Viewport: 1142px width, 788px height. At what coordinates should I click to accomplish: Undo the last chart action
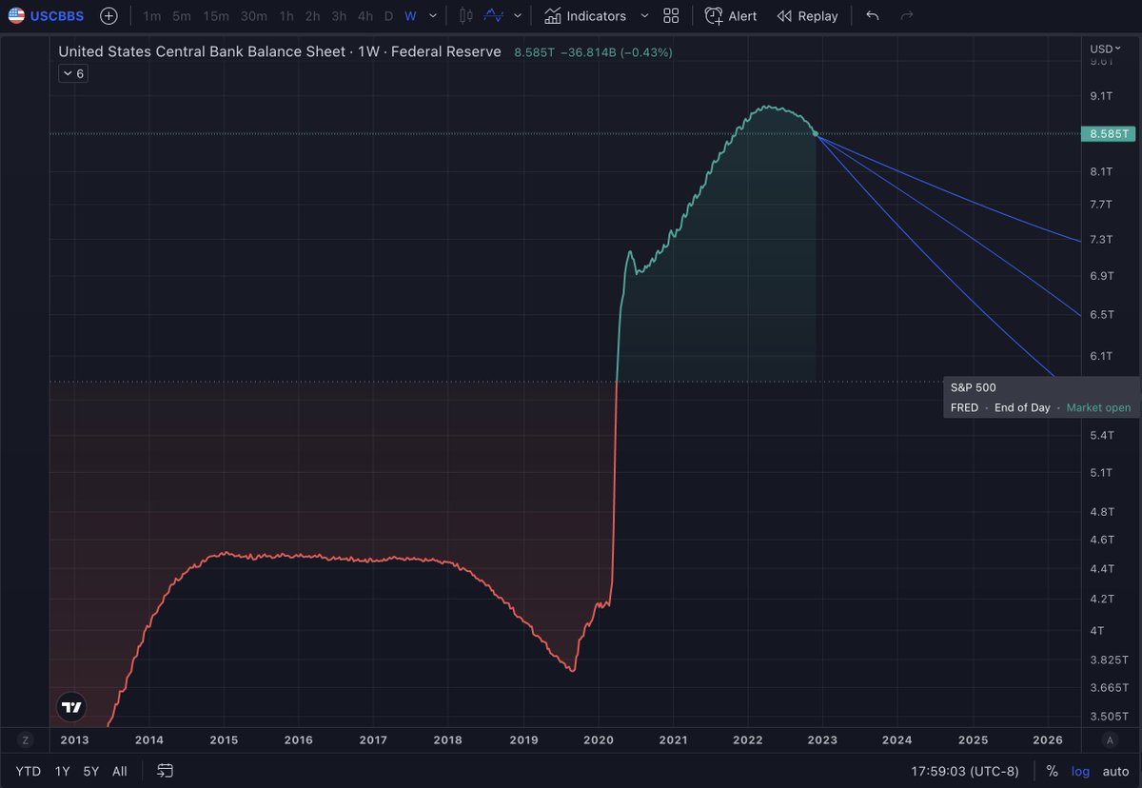872,16
